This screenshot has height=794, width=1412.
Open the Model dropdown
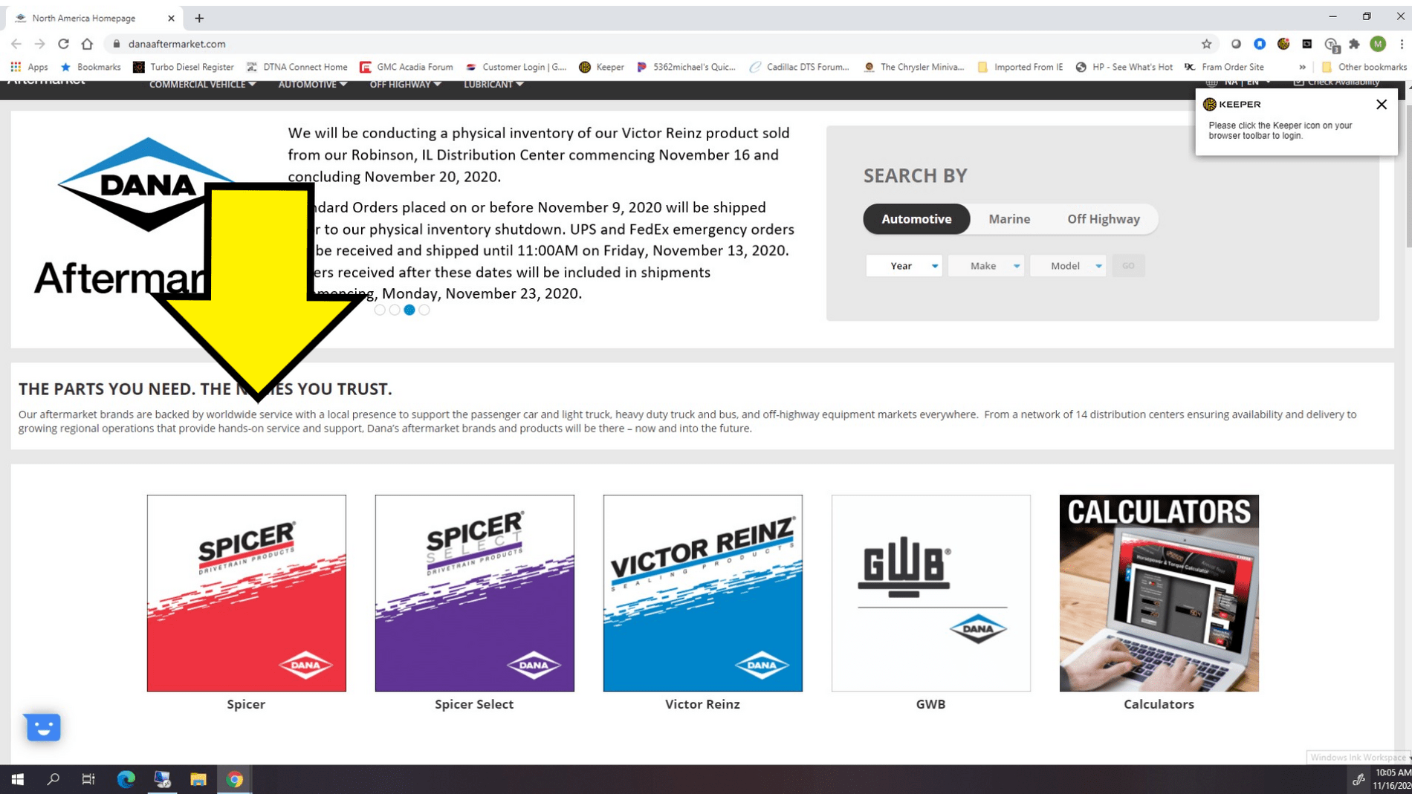[x=1067, y=266]
